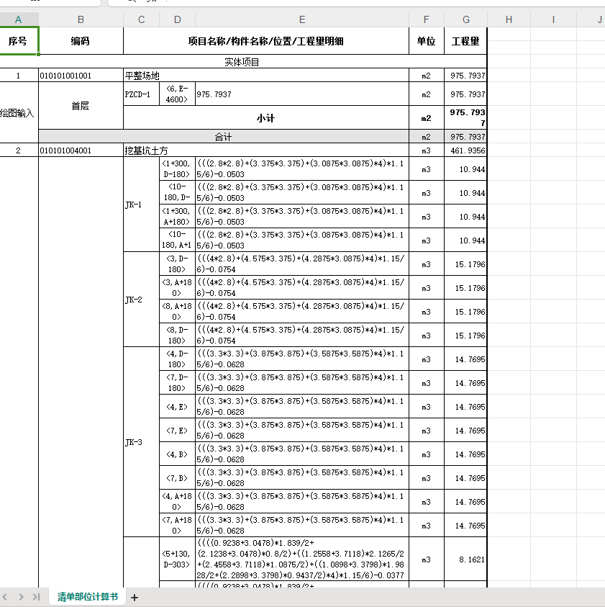Select column A header
The width and height of the screenshot is (605, 607).
click(18, 19)
